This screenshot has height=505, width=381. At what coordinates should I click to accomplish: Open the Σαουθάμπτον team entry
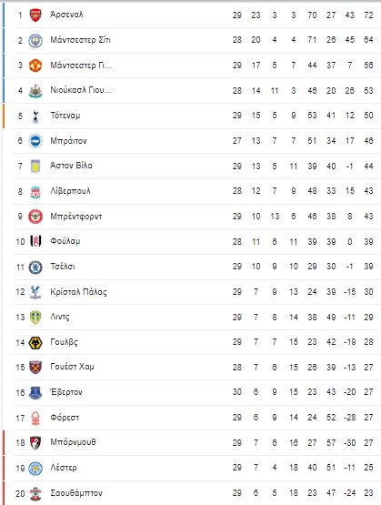tap(76, 493)
